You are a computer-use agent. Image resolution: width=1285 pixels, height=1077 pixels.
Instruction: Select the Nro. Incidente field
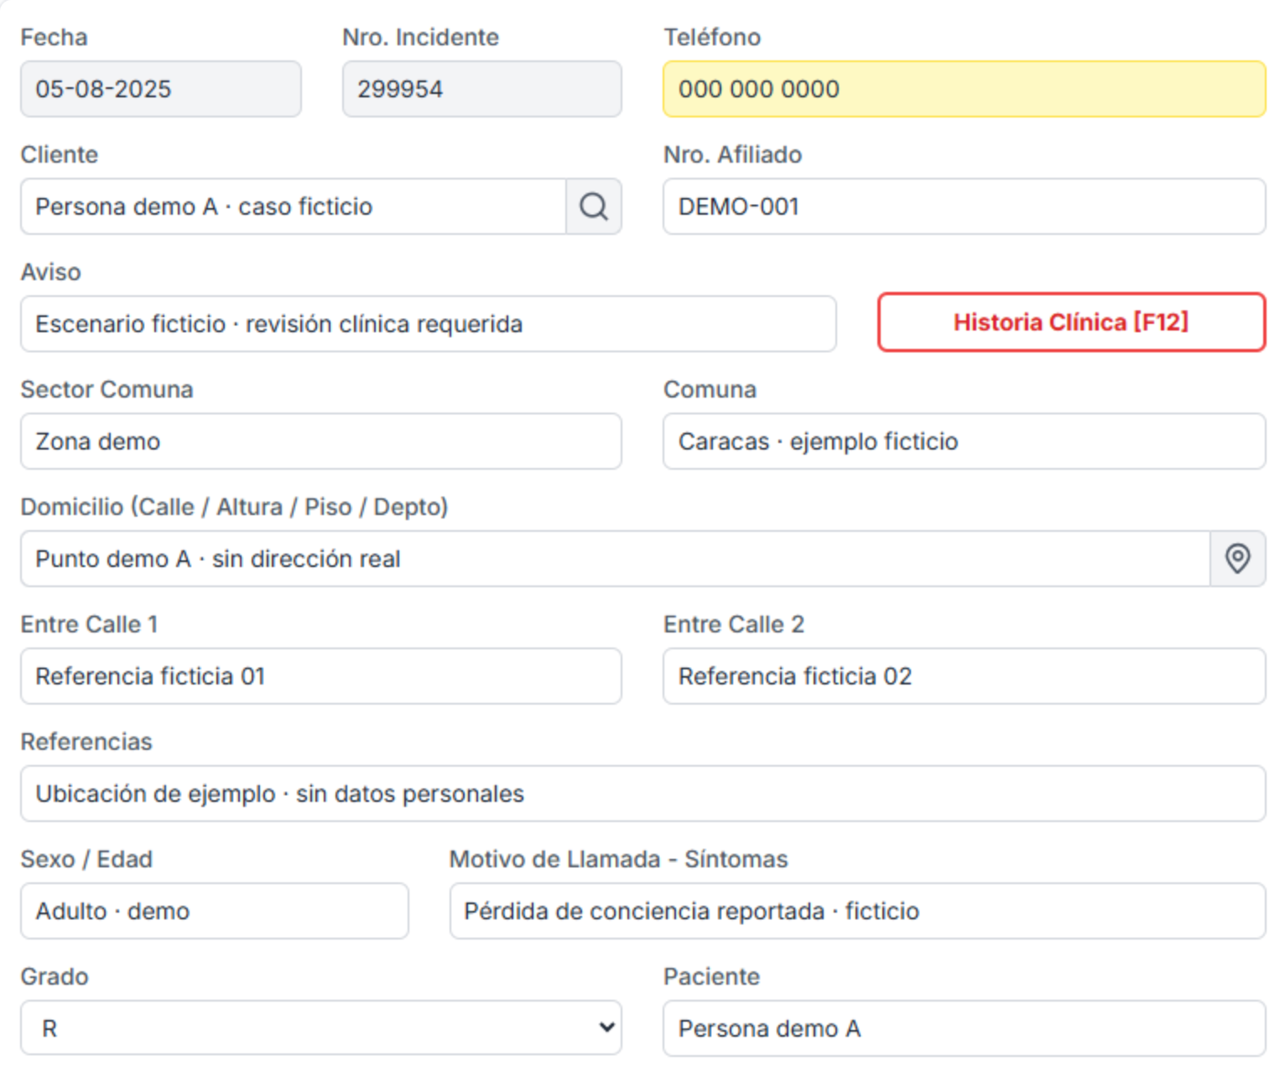482,89
